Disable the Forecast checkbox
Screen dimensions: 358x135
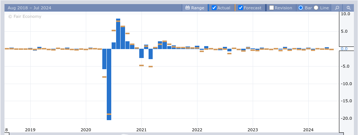pyautogui.click(x=240, y=8)
